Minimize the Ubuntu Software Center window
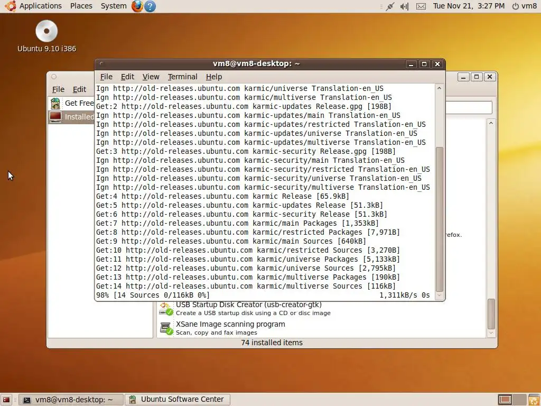Screen dimensions: 541x406 point(463,77)
